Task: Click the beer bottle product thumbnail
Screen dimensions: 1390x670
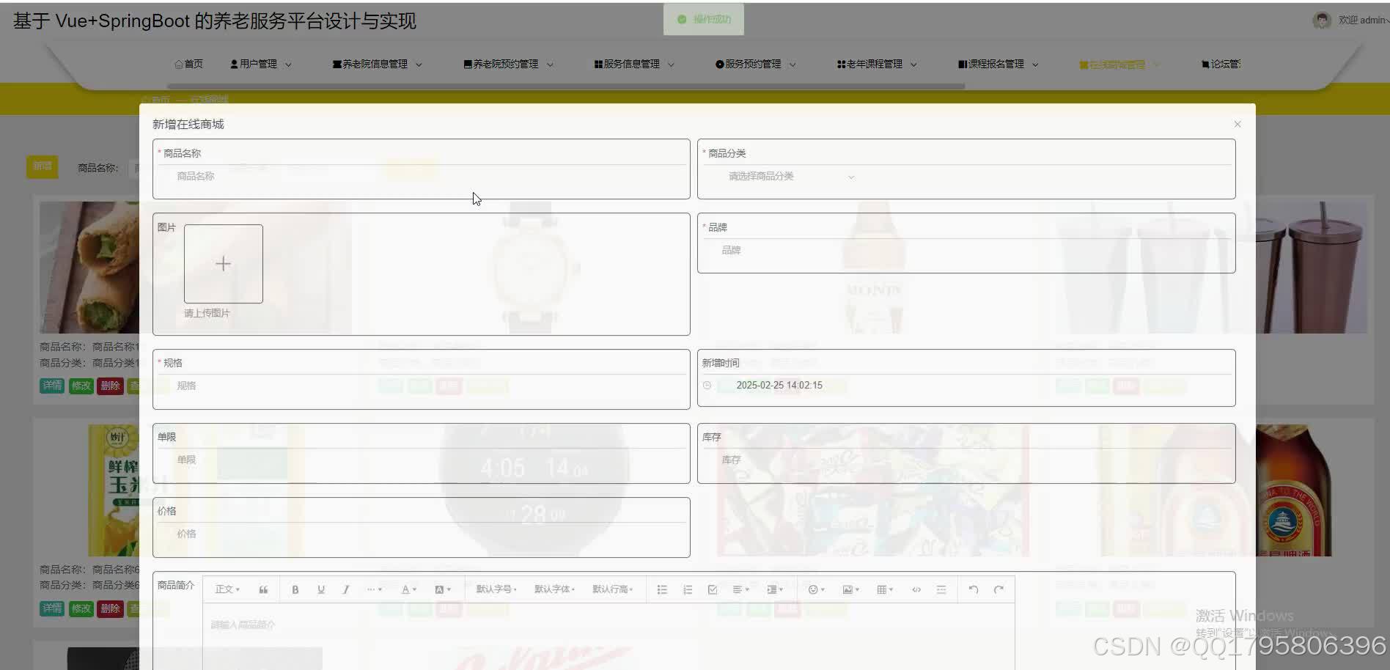Action: click(1293, 490)
